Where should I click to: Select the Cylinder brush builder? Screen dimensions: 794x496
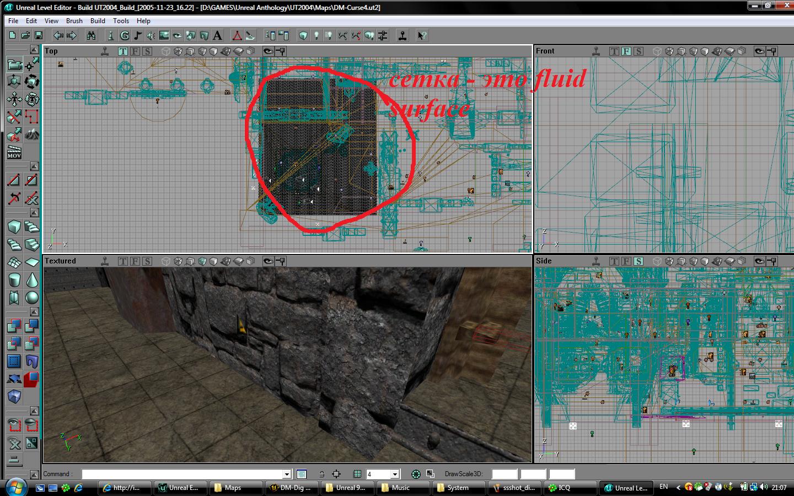[14, 279]
